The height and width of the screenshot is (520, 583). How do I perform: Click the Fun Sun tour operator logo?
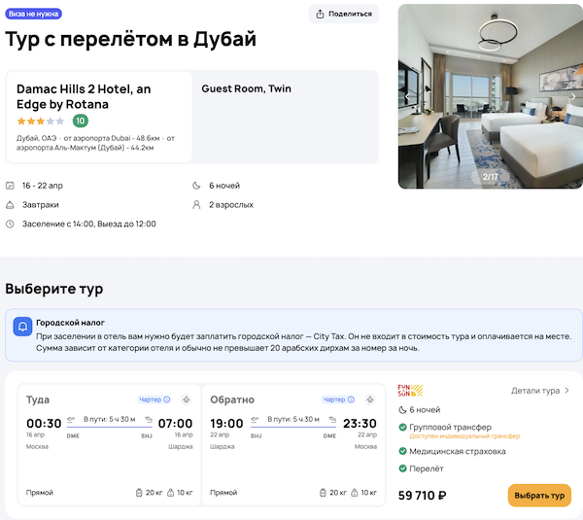[410, 391]
